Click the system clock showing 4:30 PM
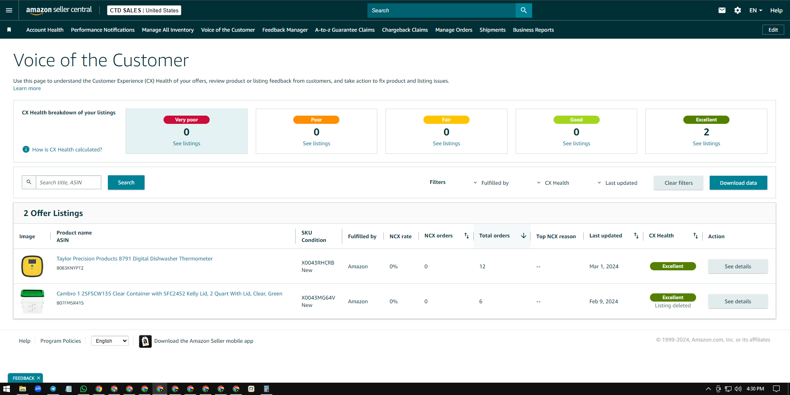Viewport: 790px width, 395px height. point(755,389)
